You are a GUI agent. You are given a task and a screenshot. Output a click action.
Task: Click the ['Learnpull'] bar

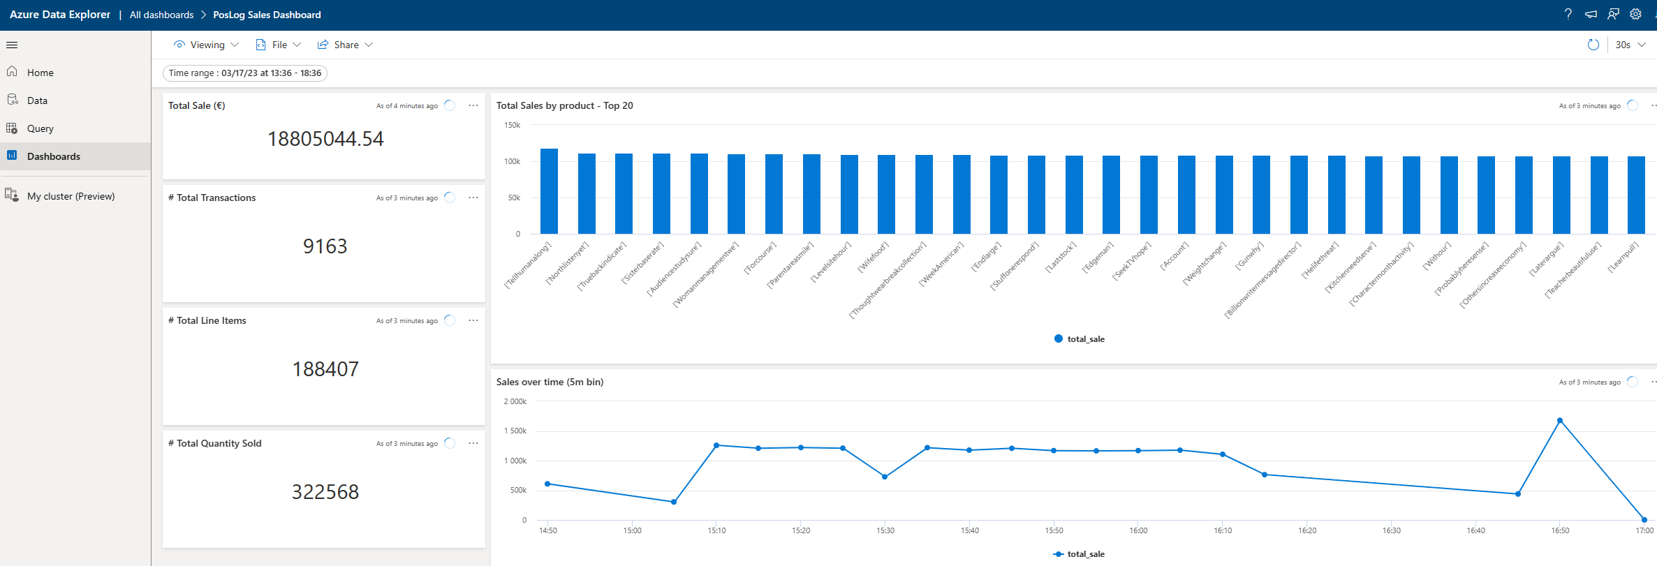[1636, 195]
